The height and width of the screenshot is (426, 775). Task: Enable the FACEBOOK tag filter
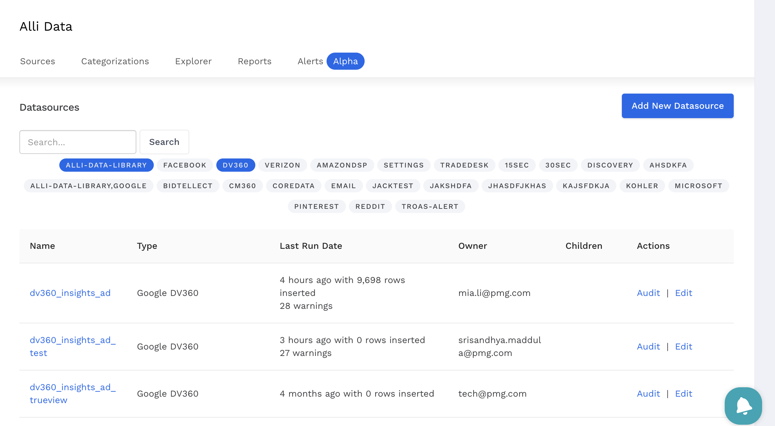(x=184, y=165)
